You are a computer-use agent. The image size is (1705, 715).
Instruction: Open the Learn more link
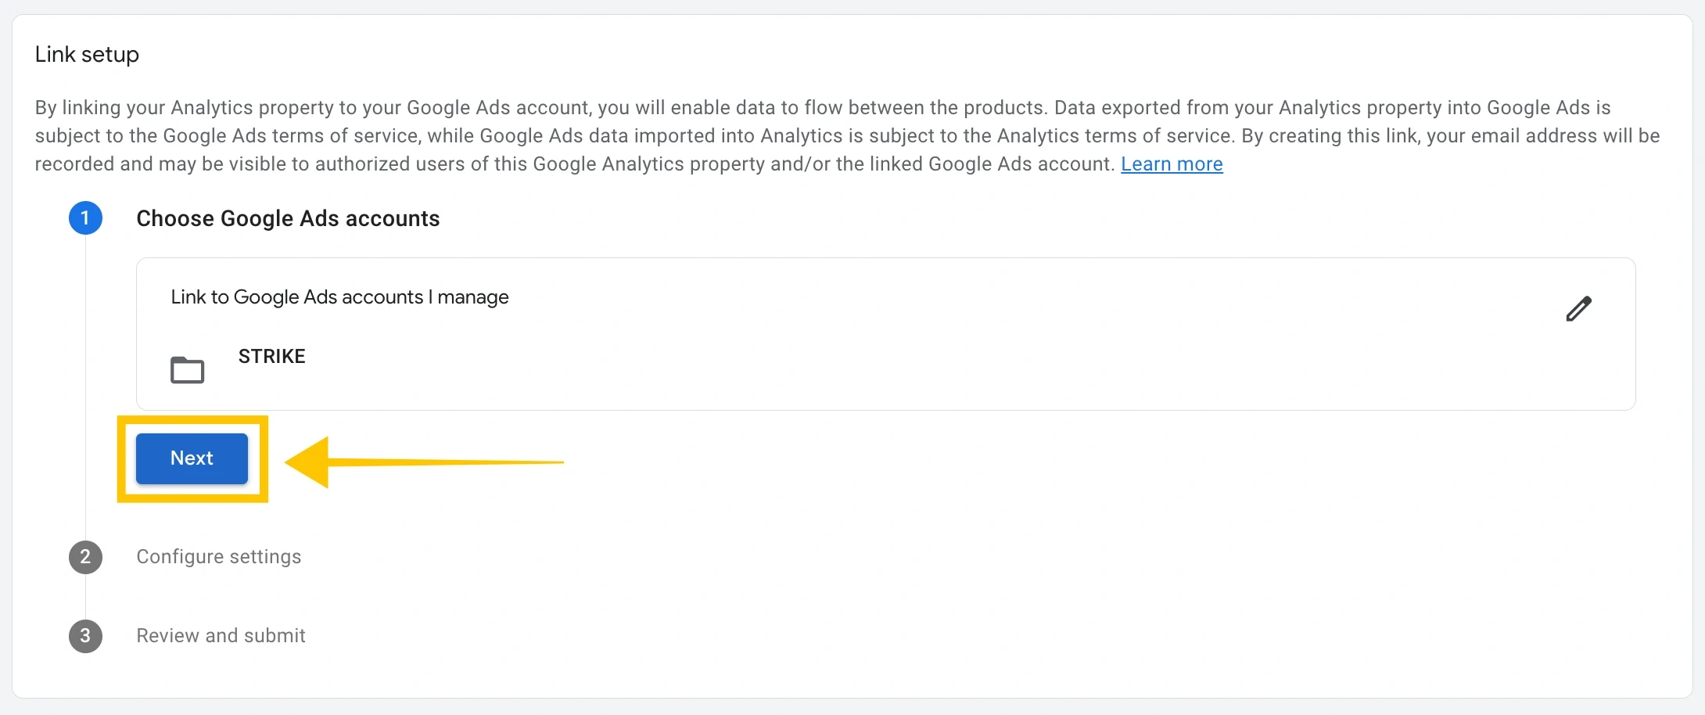[1171, 163]
